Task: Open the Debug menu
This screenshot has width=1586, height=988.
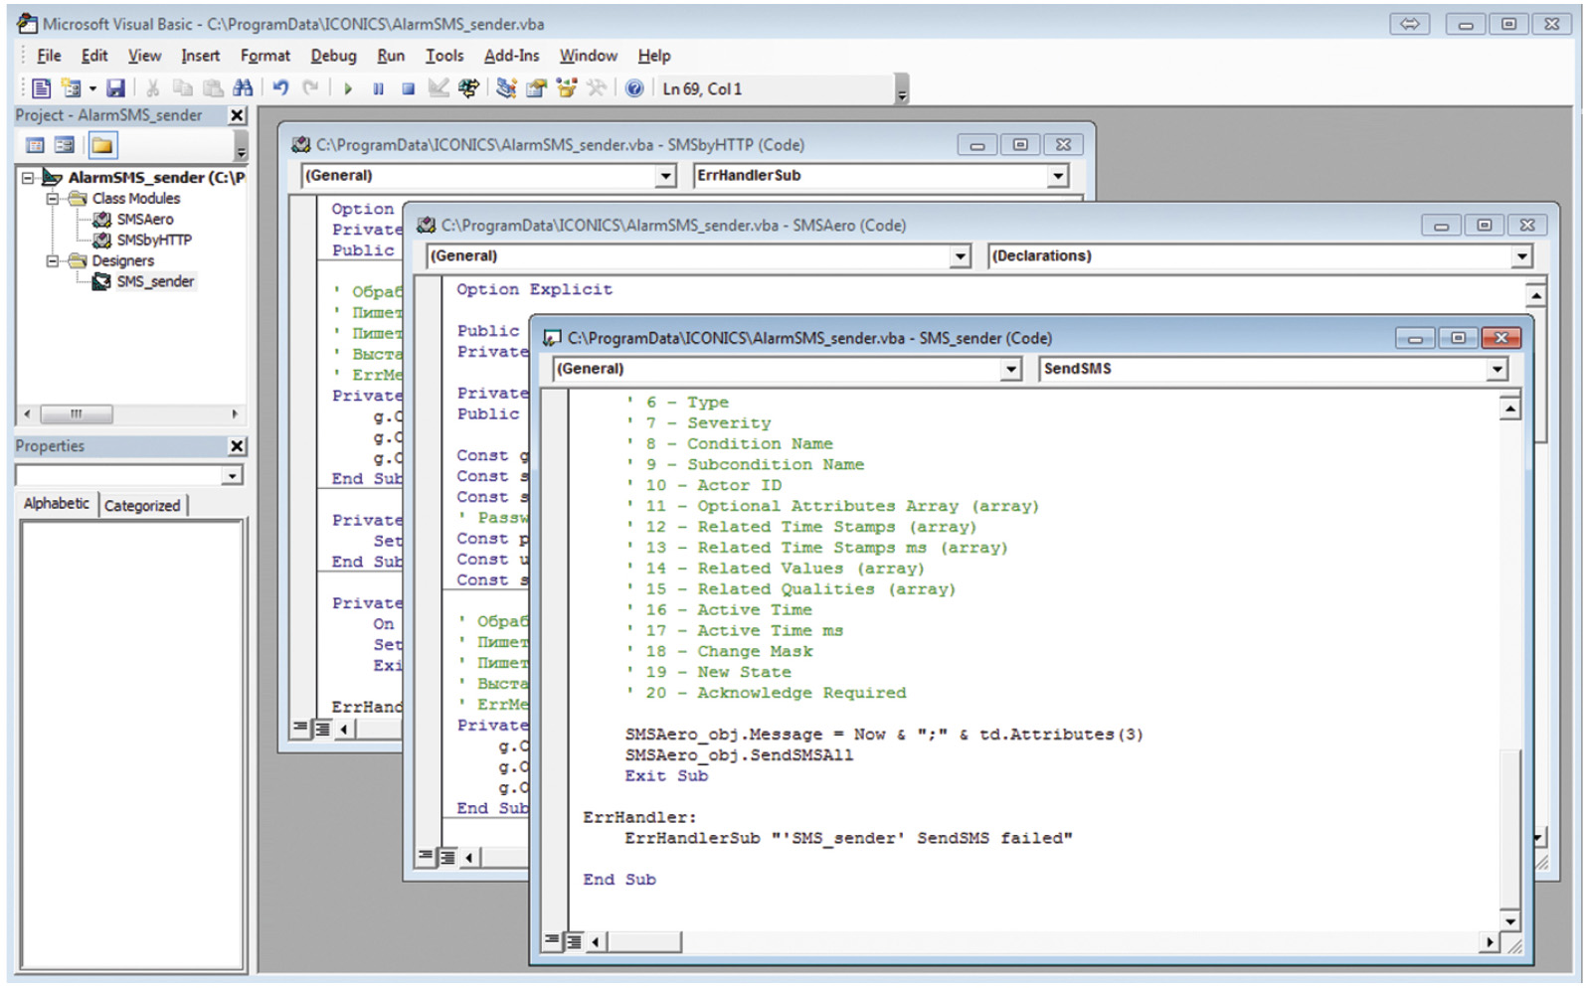Action: (333, 56)
